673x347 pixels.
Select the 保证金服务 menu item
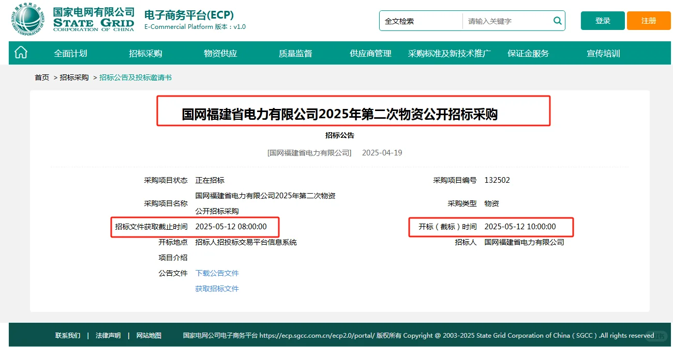[x=528, y=53]
